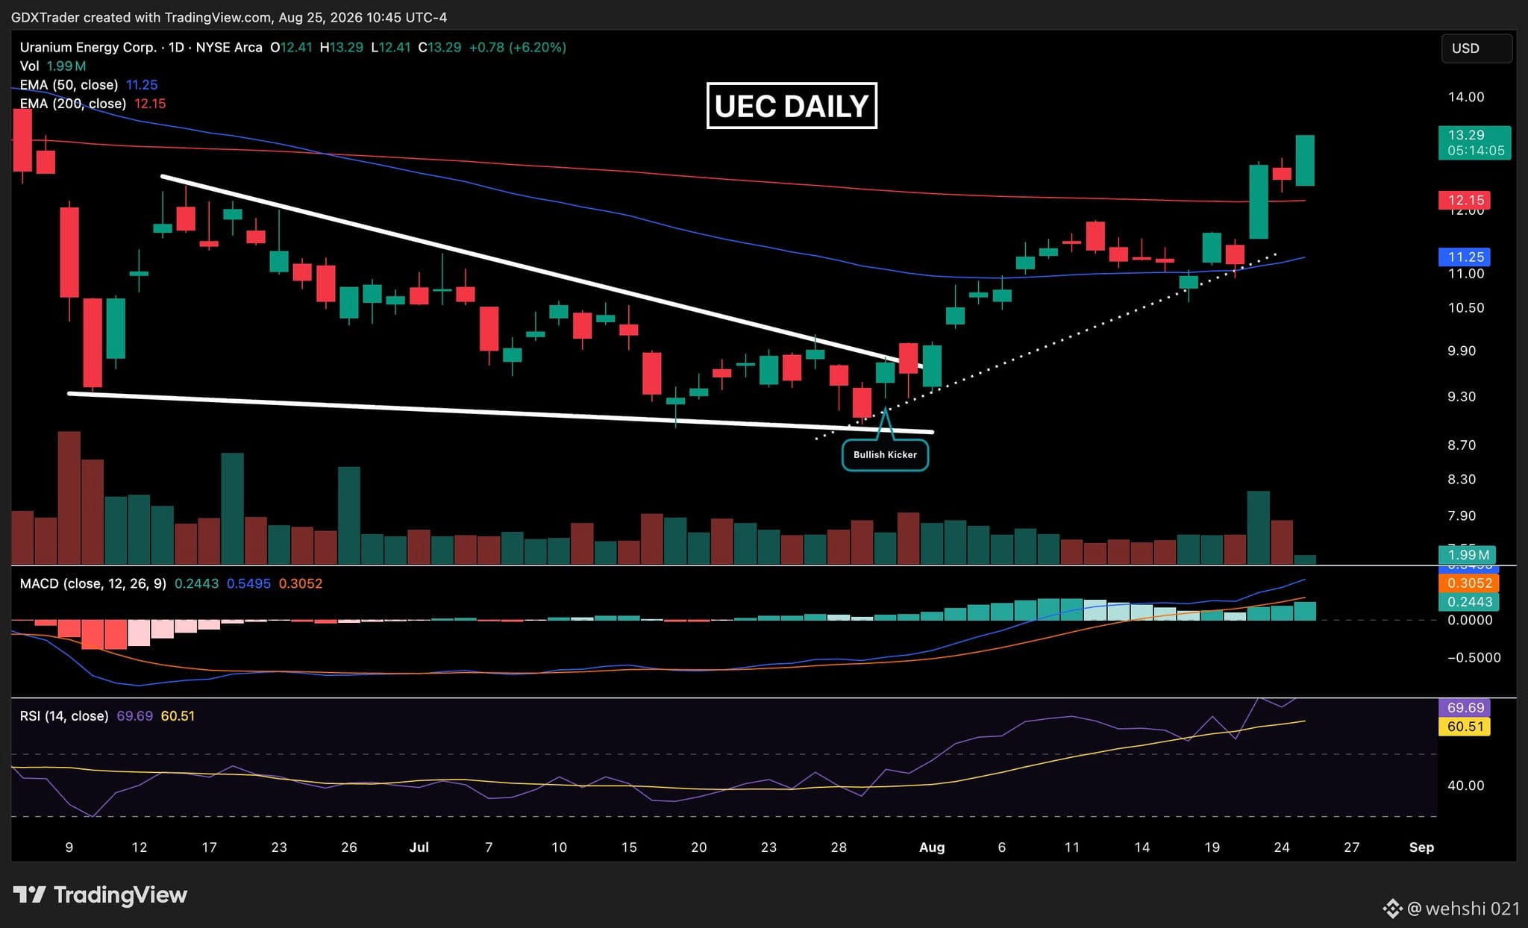Viewport: 1528px width, 928px height.
Task: Open the USD currency selector
Action: (x=1477, y=48)
